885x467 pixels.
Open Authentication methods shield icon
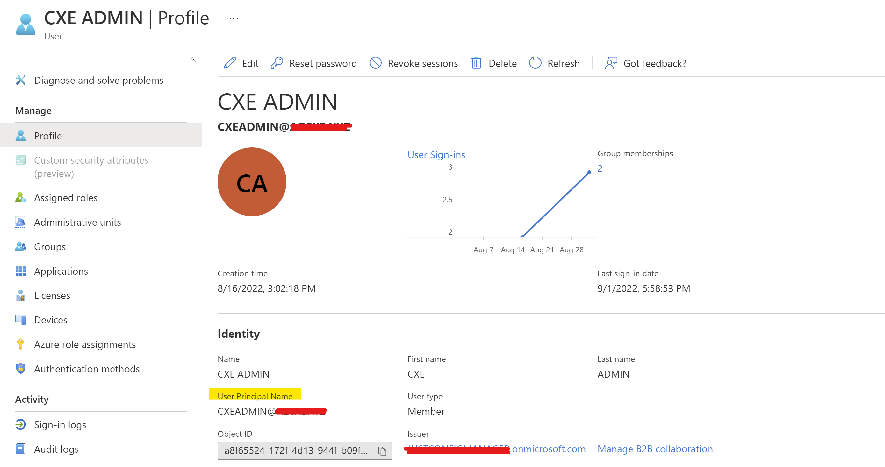tap(21, 369)
